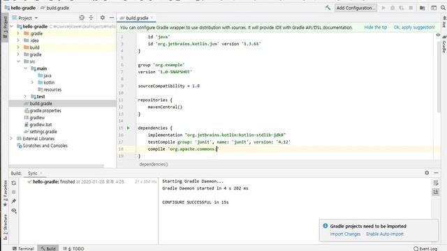Select the java folder under main
The width and height of the screenshot is (447, 251).
(x=45, y=76)
